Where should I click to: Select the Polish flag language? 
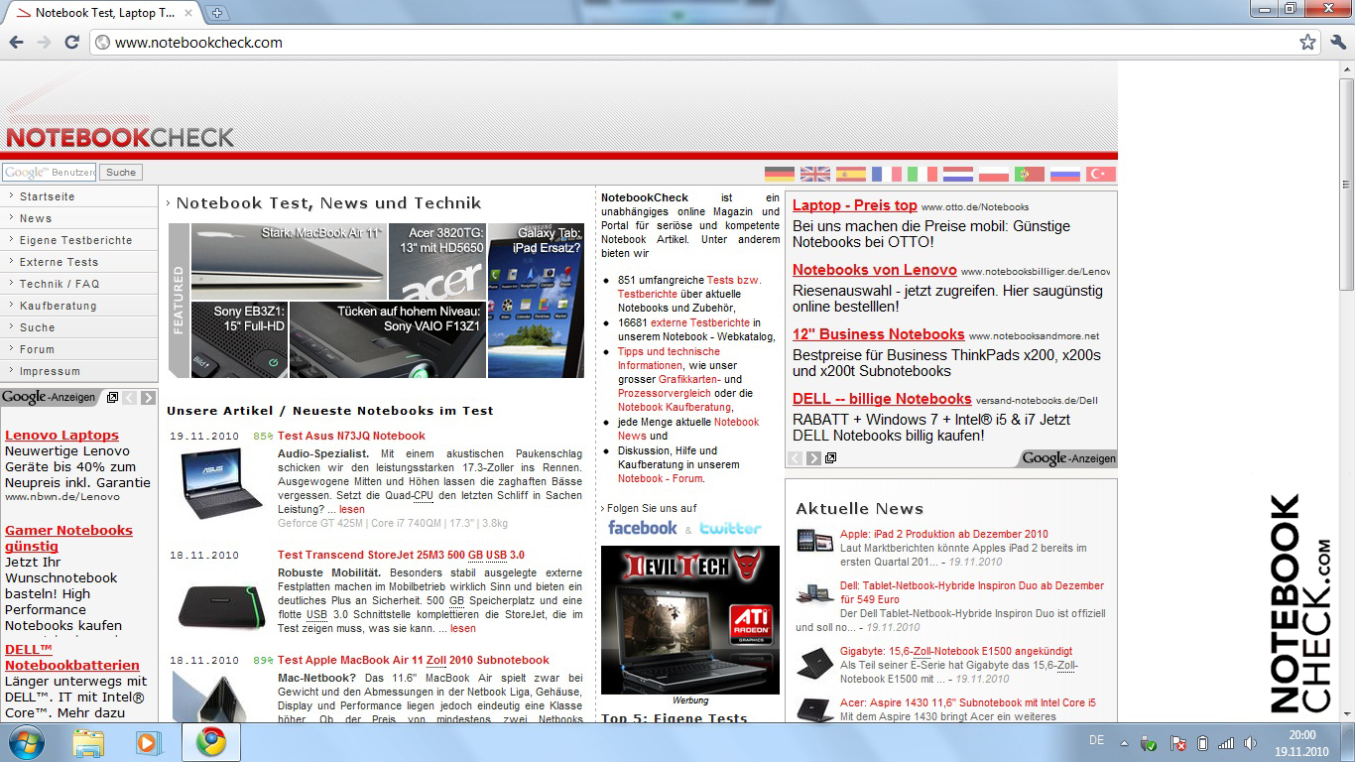click(994, 174)
